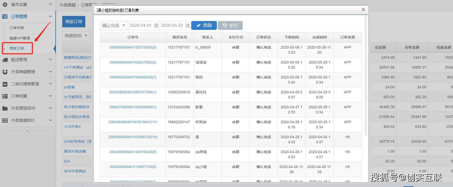
Task: Click the dialog's vertical scrollbar
Action: click(366, 76)
